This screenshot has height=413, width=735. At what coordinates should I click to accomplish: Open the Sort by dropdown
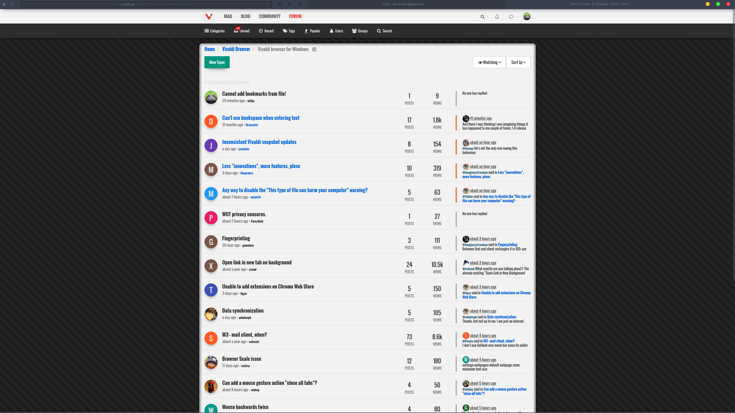coord(518,62)
